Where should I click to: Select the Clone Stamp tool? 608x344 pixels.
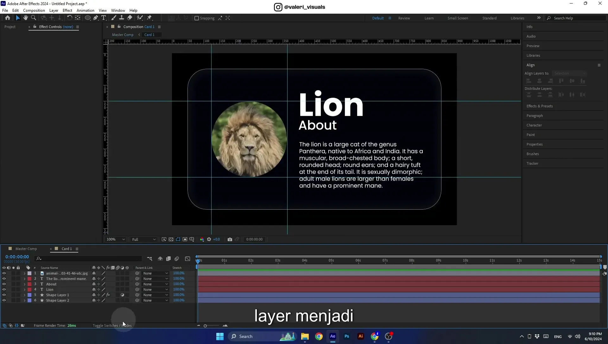[x=122, y=18]
